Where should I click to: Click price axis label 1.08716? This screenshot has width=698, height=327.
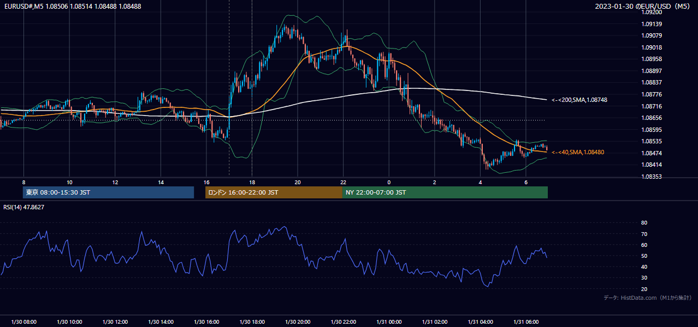(x=652, y=106)
